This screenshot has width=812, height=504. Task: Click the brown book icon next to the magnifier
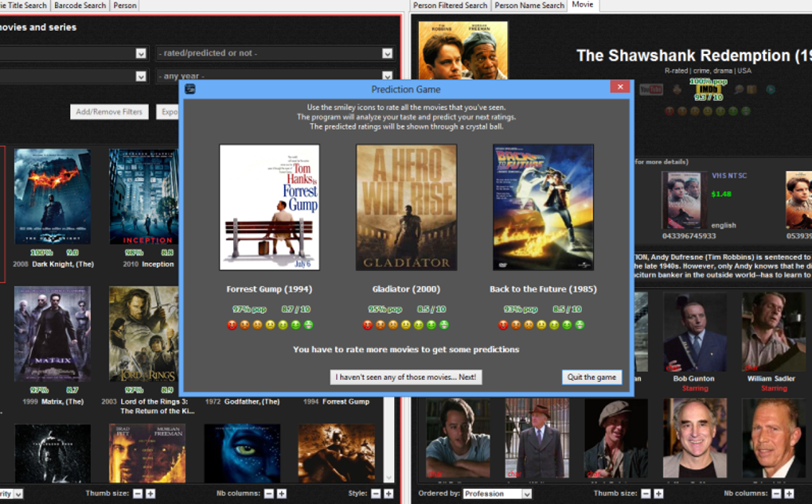[752, 89]
